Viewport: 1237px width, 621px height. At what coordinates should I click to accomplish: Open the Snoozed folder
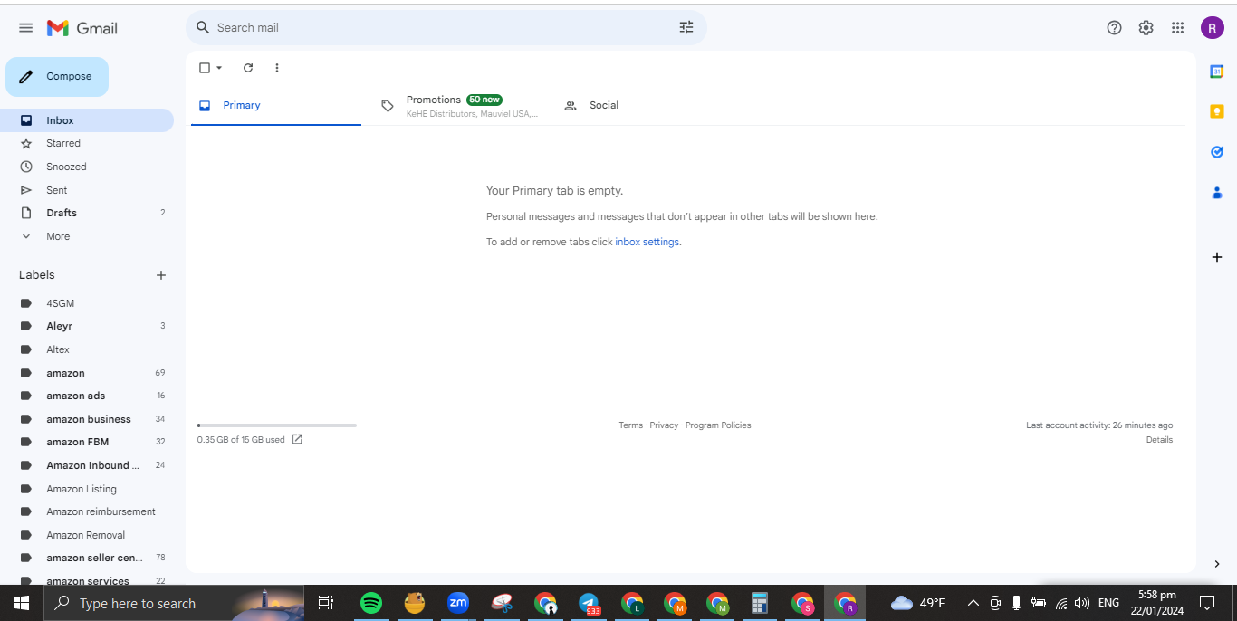pyautogui.click(x=87, y=167)
